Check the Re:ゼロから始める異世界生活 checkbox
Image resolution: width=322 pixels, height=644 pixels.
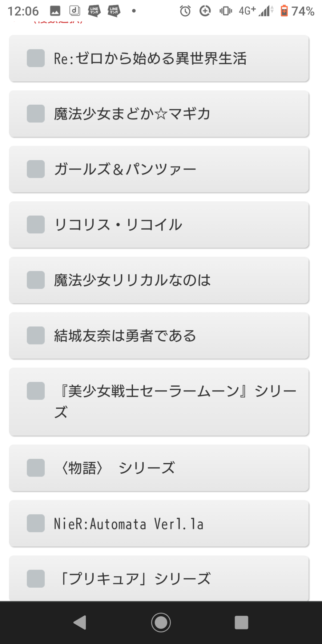[36, 58]
